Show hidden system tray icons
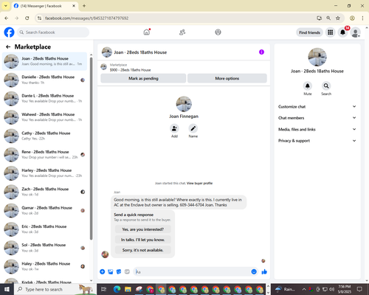Screen dimensions: 369x295 304,289
